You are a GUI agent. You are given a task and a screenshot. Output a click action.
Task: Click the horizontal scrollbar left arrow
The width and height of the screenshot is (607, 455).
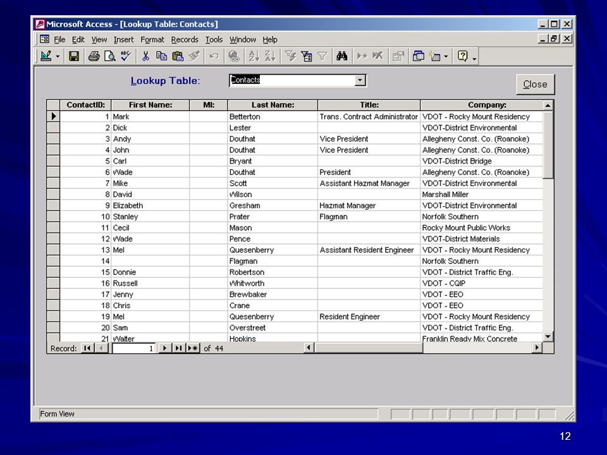[309, 348]
